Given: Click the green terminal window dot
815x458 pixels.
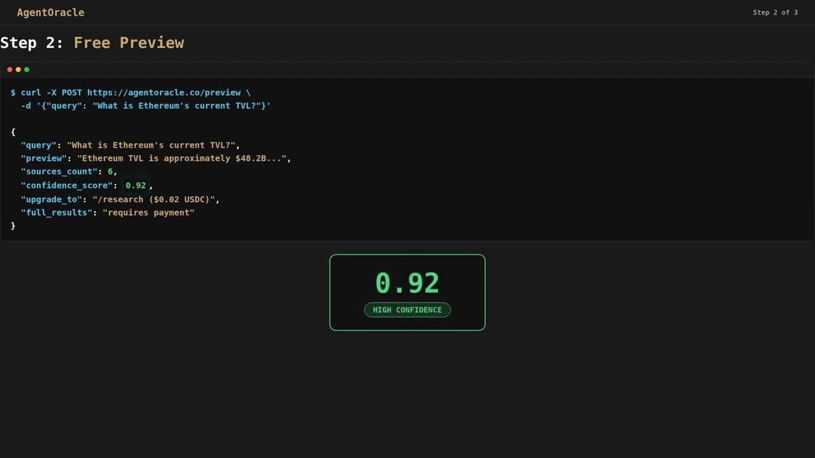Looking at the screenshot, I should (27, 69).
